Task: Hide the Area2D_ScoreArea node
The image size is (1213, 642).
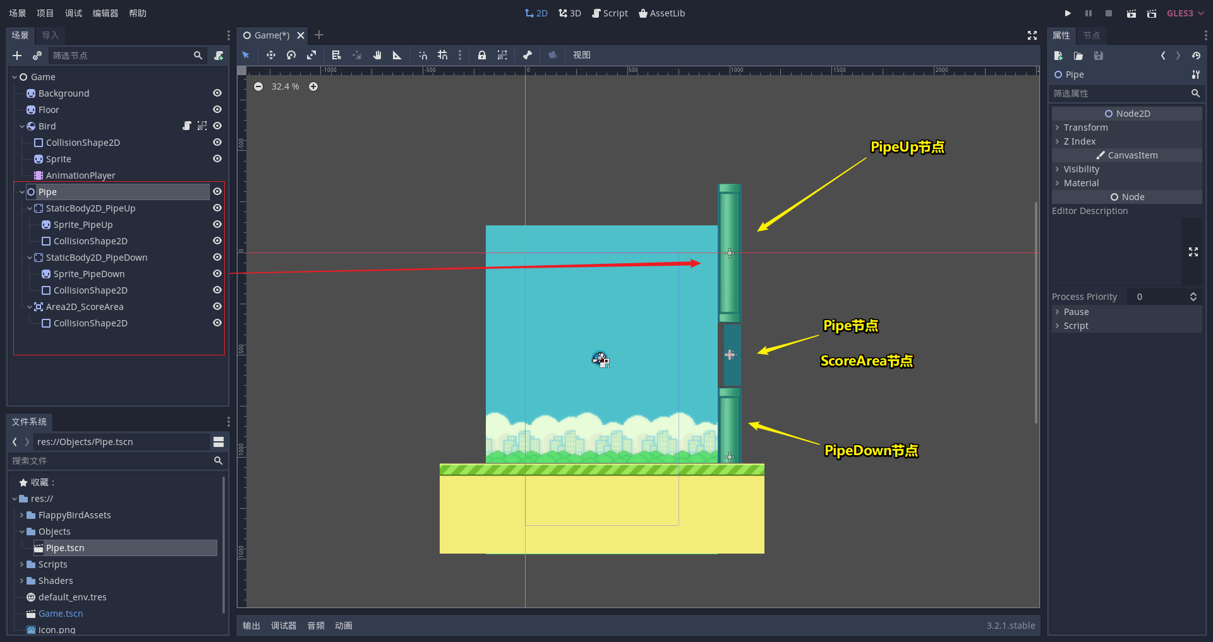Action: pos(217,307)
